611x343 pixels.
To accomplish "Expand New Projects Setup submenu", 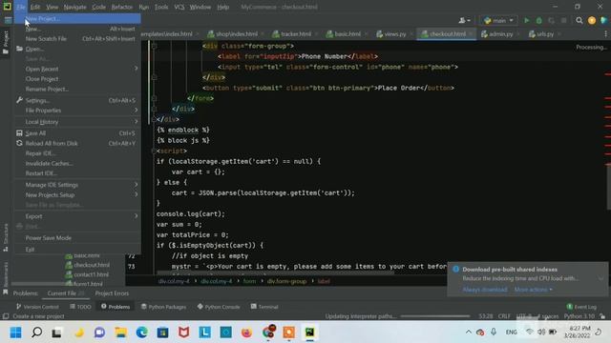I will pos(78,194).
